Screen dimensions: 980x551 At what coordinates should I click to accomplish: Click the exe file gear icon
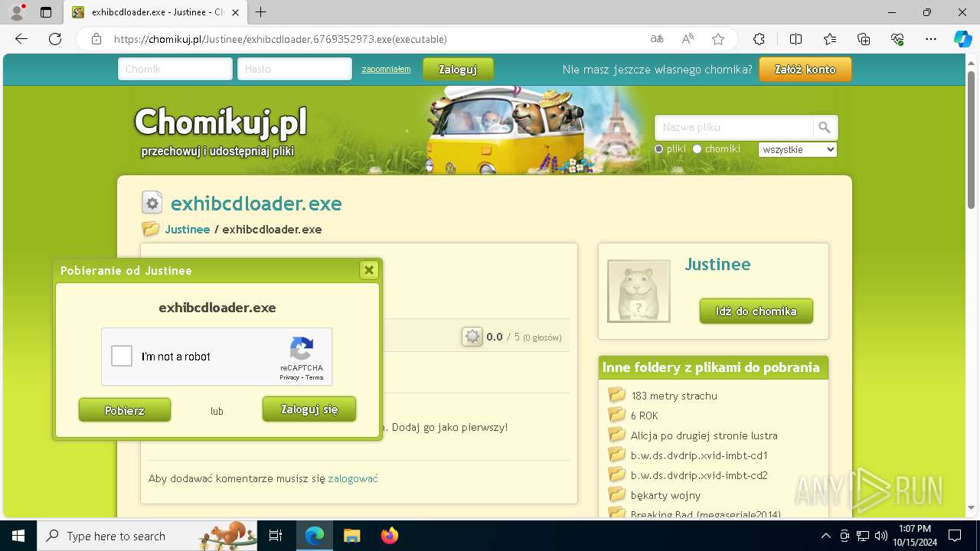(x=152, y=203)
